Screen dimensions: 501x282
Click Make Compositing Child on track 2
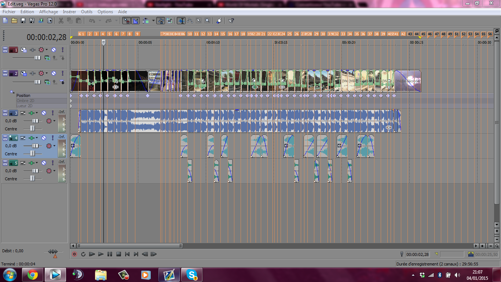pos(62,82)
